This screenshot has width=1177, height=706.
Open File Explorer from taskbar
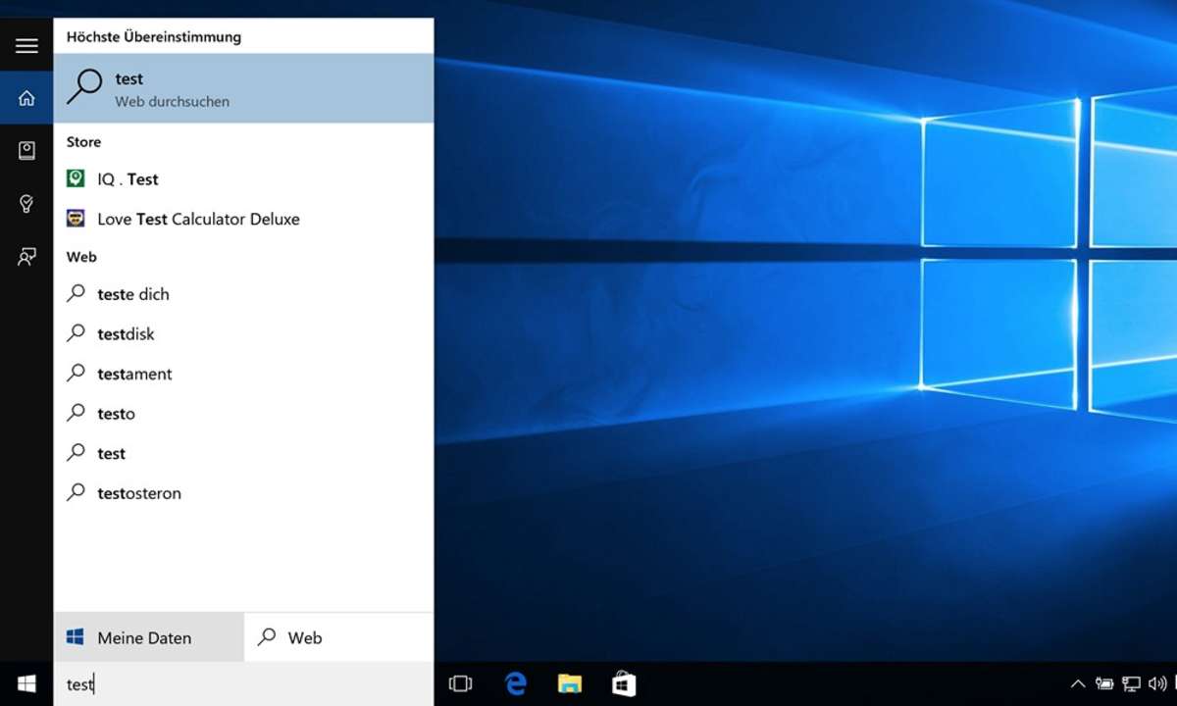570,683
